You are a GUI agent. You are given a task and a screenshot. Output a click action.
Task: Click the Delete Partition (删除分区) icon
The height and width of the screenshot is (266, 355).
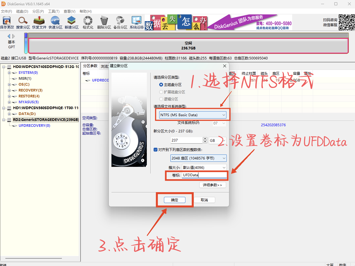tap(104, 22)
